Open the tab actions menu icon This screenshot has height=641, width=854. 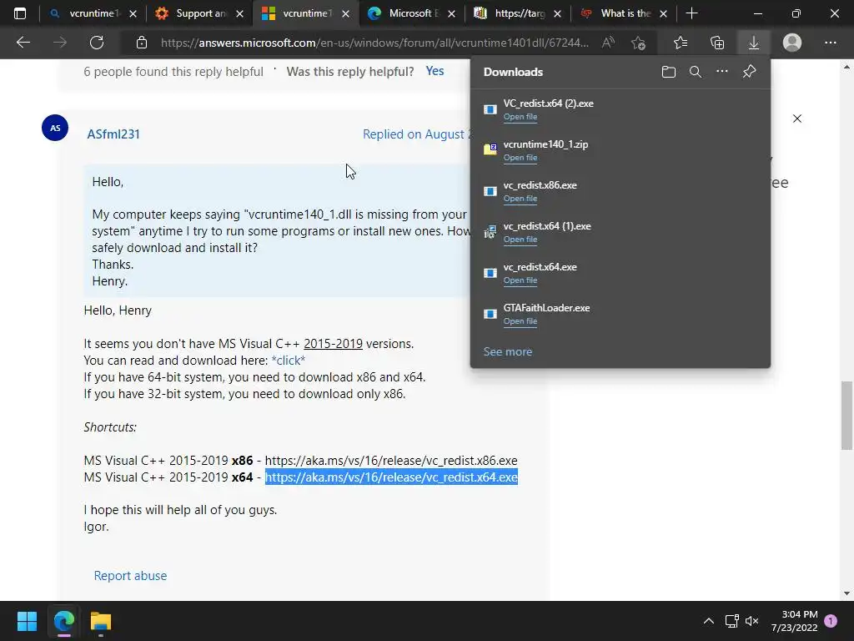point(20,13)
